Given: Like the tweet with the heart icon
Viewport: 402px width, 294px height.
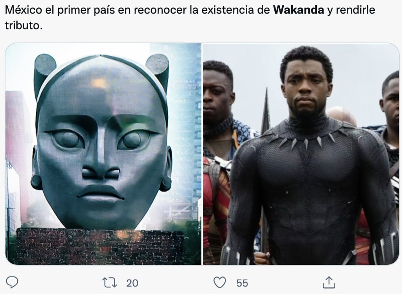Looking at the screenshot, I should 220,283.
